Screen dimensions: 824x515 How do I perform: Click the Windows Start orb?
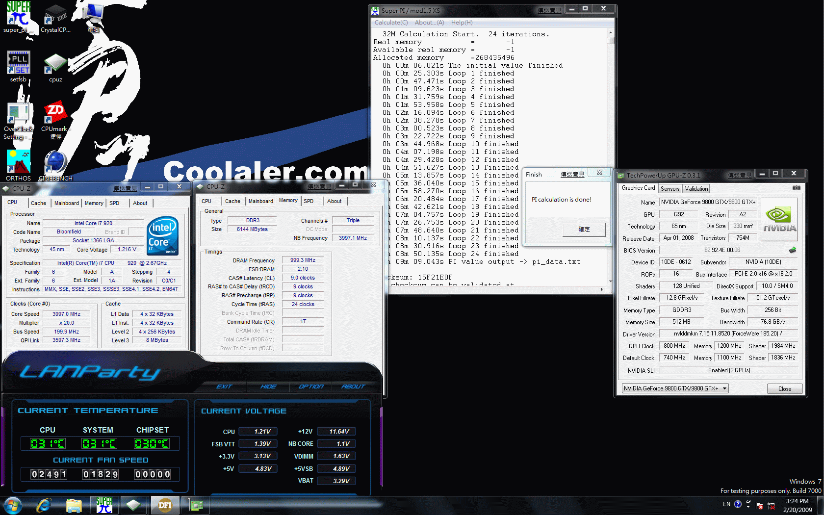click(13, 505)
